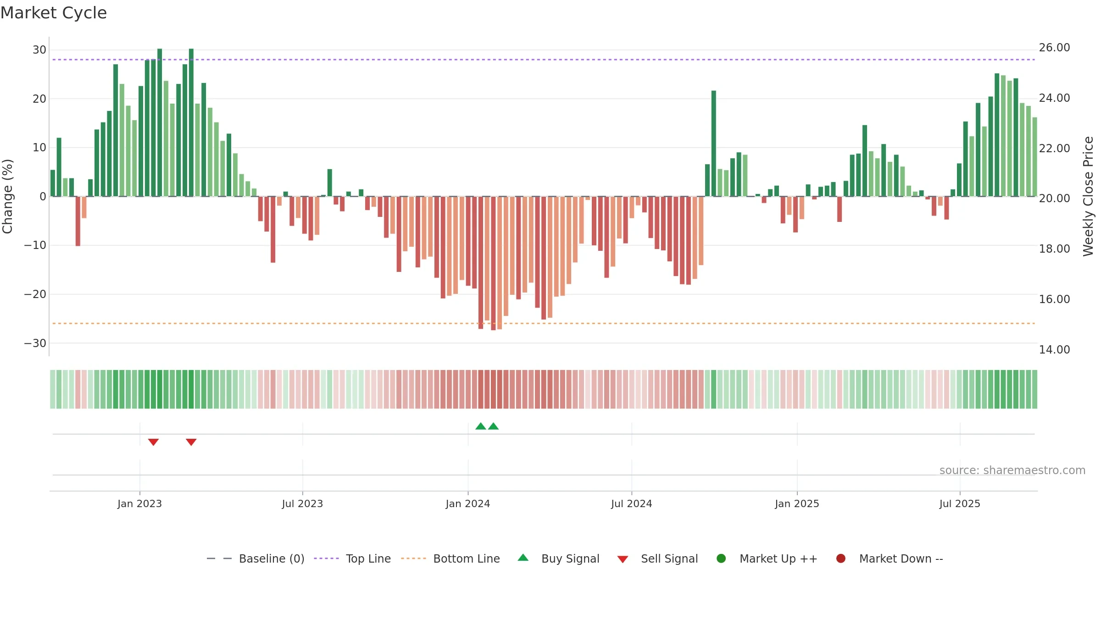Toggle the Buy Signal legend label

coord(570,558)
